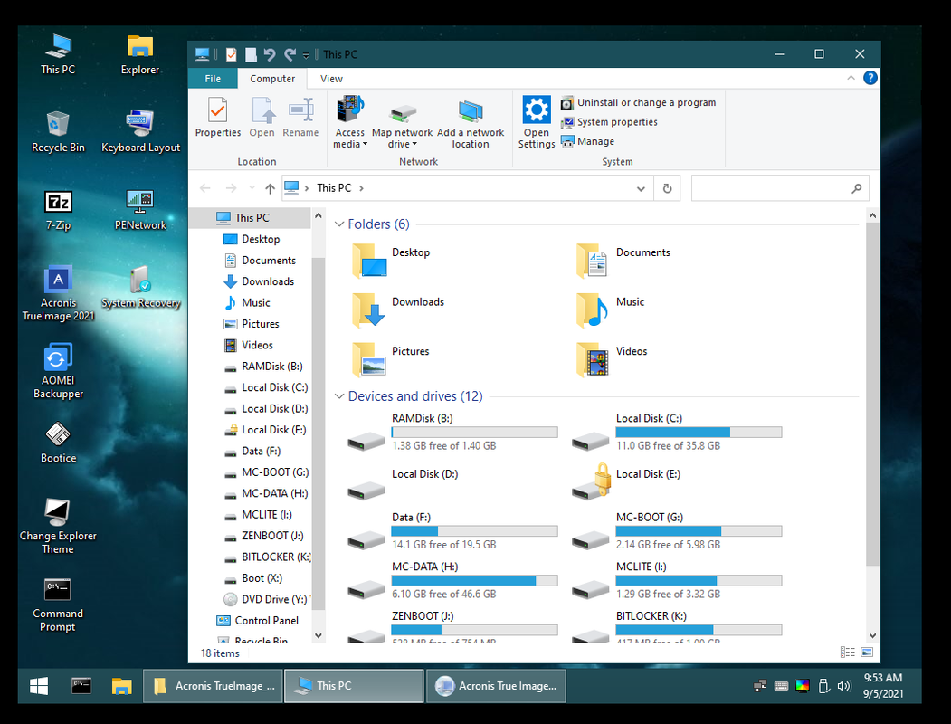Refresh the This PC view
This screenshot has width=951, height=724.
pyautogui.click(x=667, y=188)
